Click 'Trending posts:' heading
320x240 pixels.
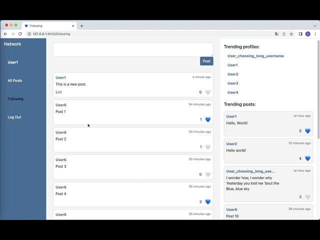(240, 104)
